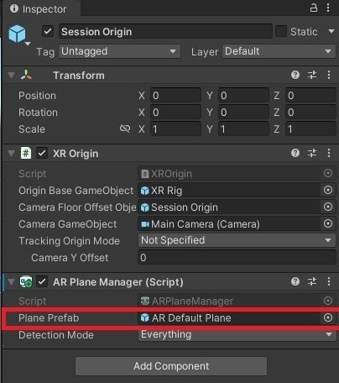Open Transform component help reference icon

coord(295,75)
